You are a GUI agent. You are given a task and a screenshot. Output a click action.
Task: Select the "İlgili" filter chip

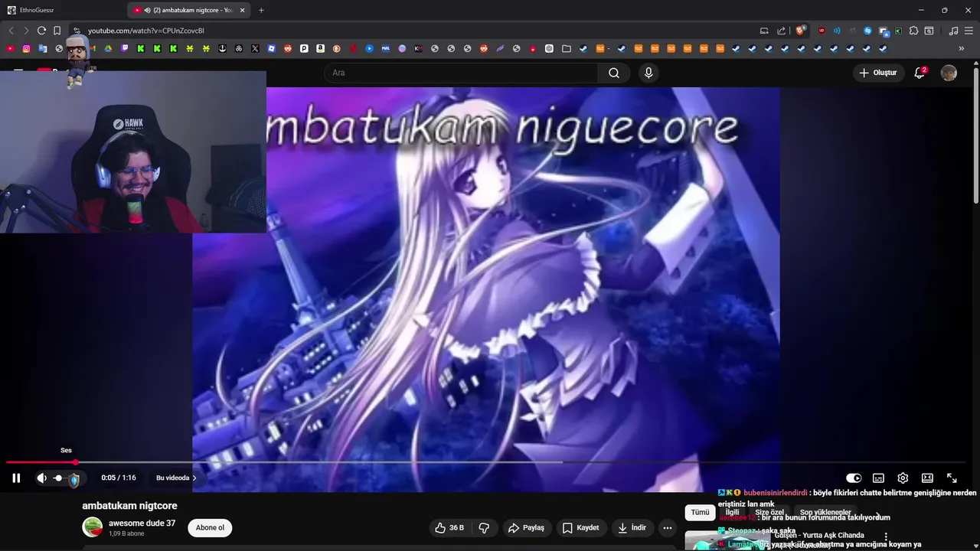tap(733, 513)
